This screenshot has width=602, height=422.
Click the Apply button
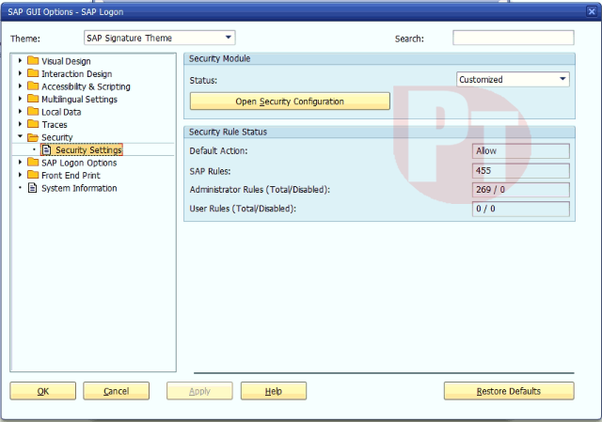click(x=199, y=391)
